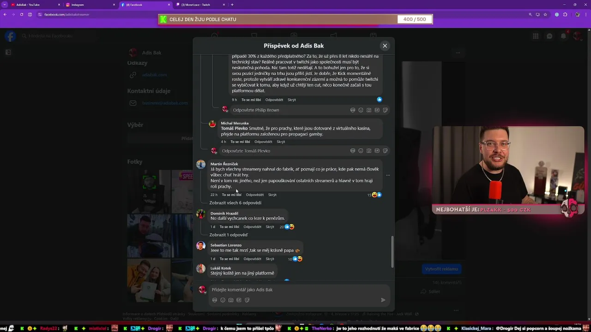The width and height of the screenshot is (591, 332).
Task: Open emoji picker in Philip Brown reply
Action: coord(361,110)
